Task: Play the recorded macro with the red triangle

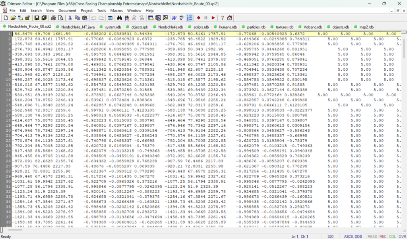Action: (x=213, y=18)
